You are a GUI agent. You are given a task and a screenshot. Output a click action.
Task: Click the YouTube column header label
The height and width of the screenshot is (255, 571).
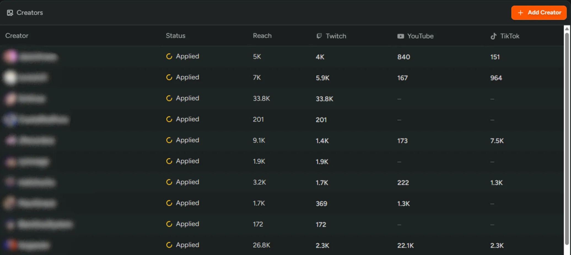[420, 36]
